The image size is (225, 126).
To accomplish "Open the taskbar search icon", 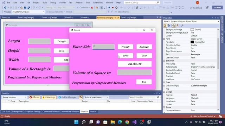I will [84, 122].
